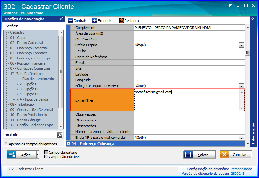The image size is (259, 178).
Task: Select 08 - Tributação section
Action: [x=22, y=104]
